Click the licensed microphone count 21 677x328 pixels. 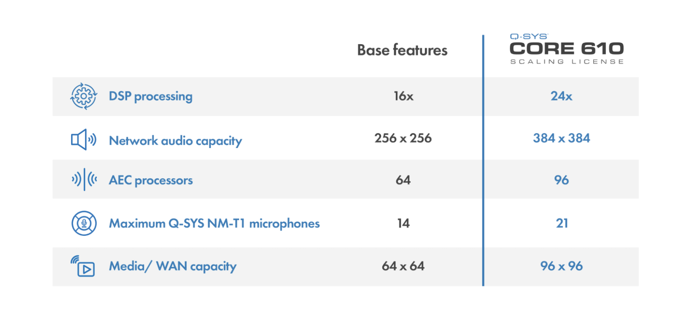pyautogui.click(x=562, y=223)
